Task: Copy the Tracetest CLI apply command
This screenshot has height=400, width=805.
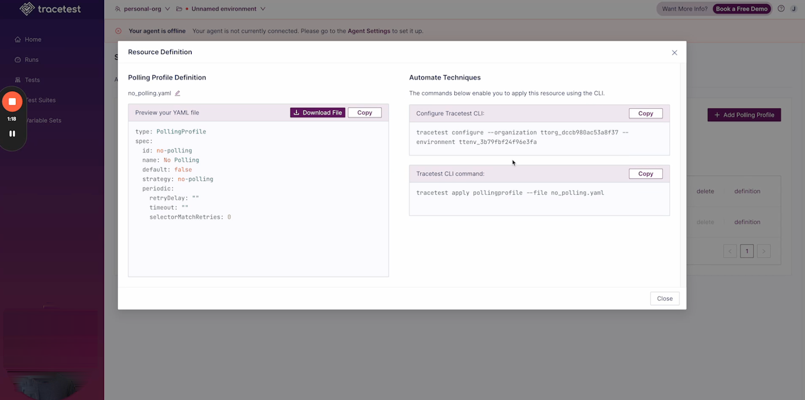Action: coord(646,173)
